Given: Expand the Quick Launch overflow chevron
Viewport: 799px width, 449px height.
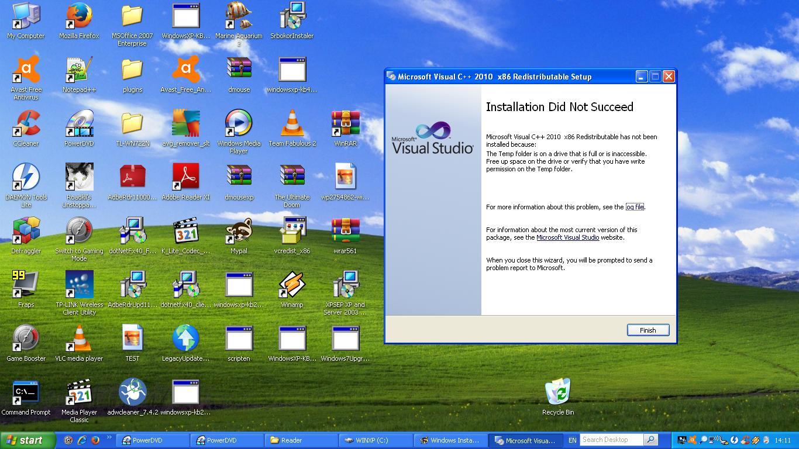Looking at the screenshot, I should 109,438.
